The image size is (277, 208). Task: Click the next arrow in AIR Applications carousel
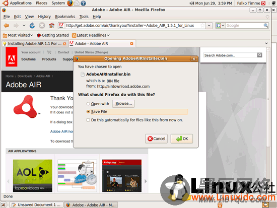pyautogui.click(x=146, y=181)
